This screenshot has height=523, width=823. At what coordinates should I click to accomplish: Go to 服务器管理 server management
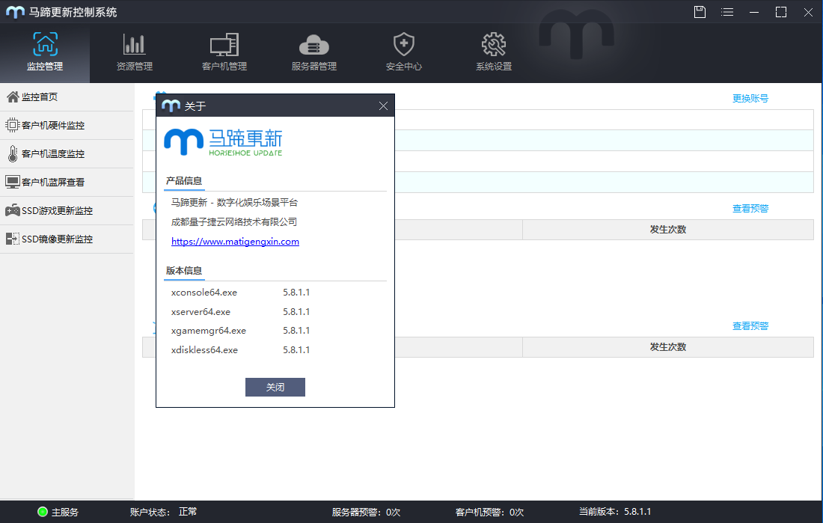click(x=314, y=52)
